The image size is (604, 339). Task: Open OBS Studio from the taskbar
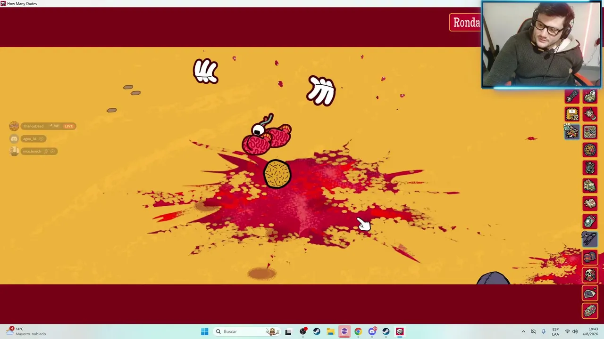coord(303,331)
